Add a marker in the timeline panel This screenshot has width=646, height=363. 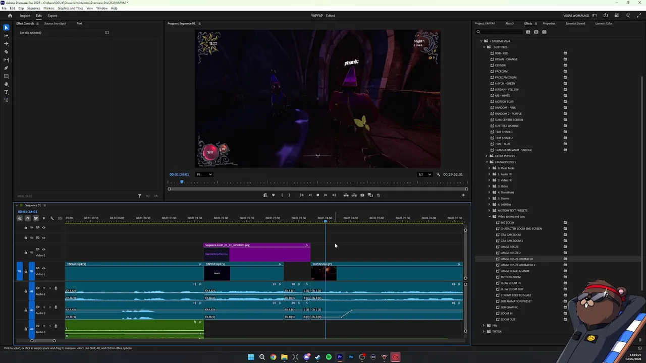[x=43, y=218]
